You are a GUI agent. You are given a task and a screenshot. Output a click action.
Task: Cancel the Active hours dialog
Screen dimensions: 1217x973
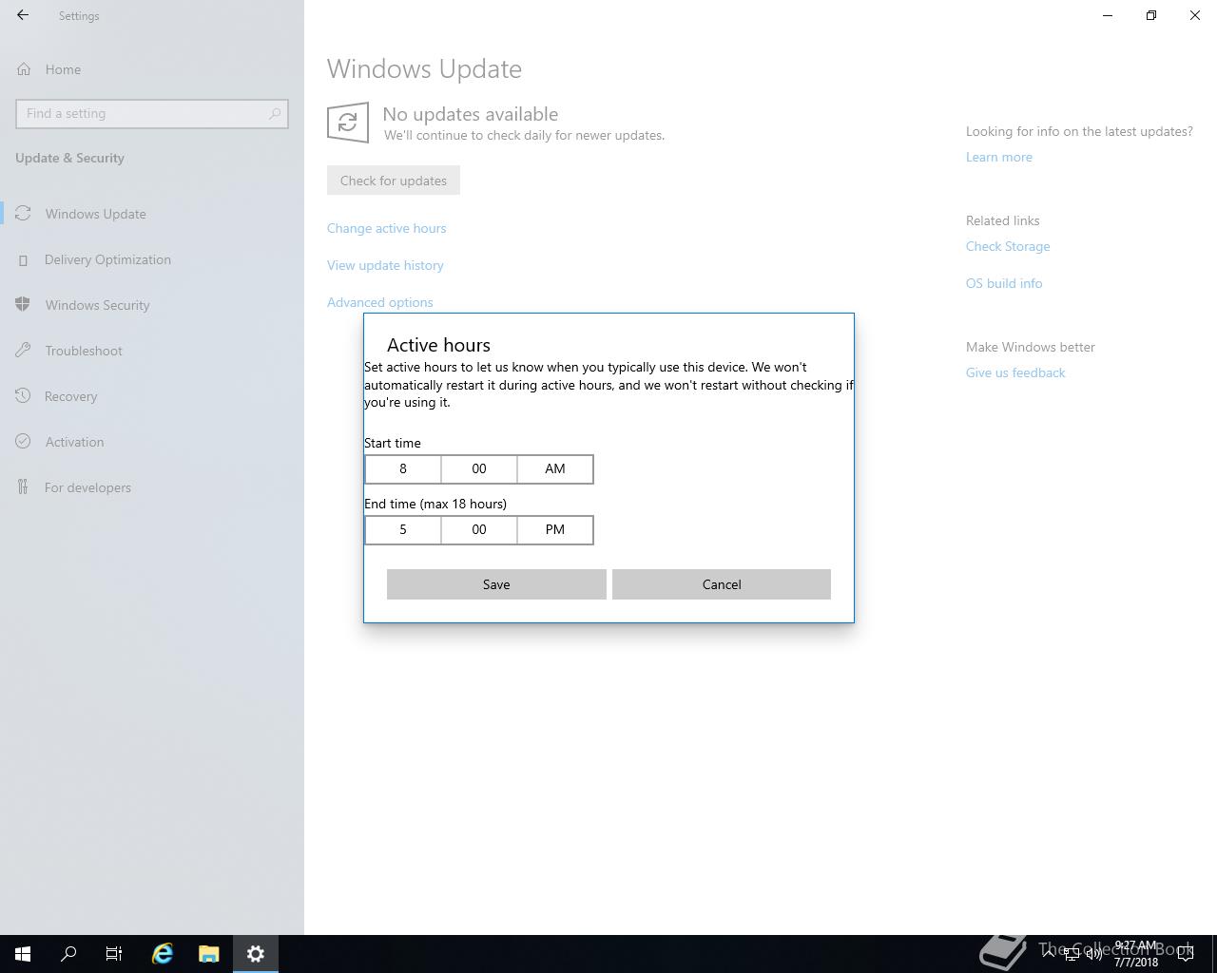pyautogui.click(x=722, y=584)
